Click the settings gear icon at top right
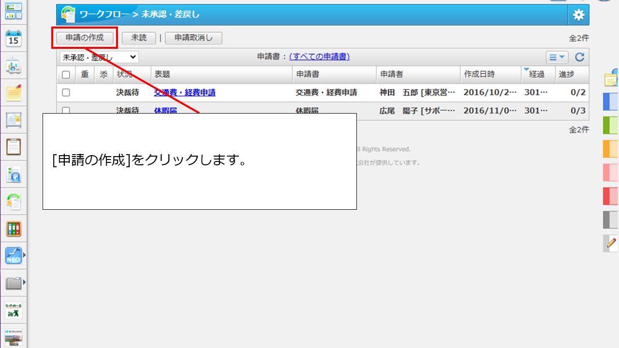 pos(578,14)
